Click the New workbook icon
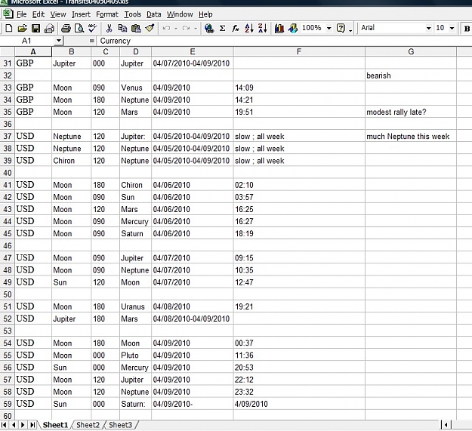The image size is (472, 431). [x=9, y=28]
